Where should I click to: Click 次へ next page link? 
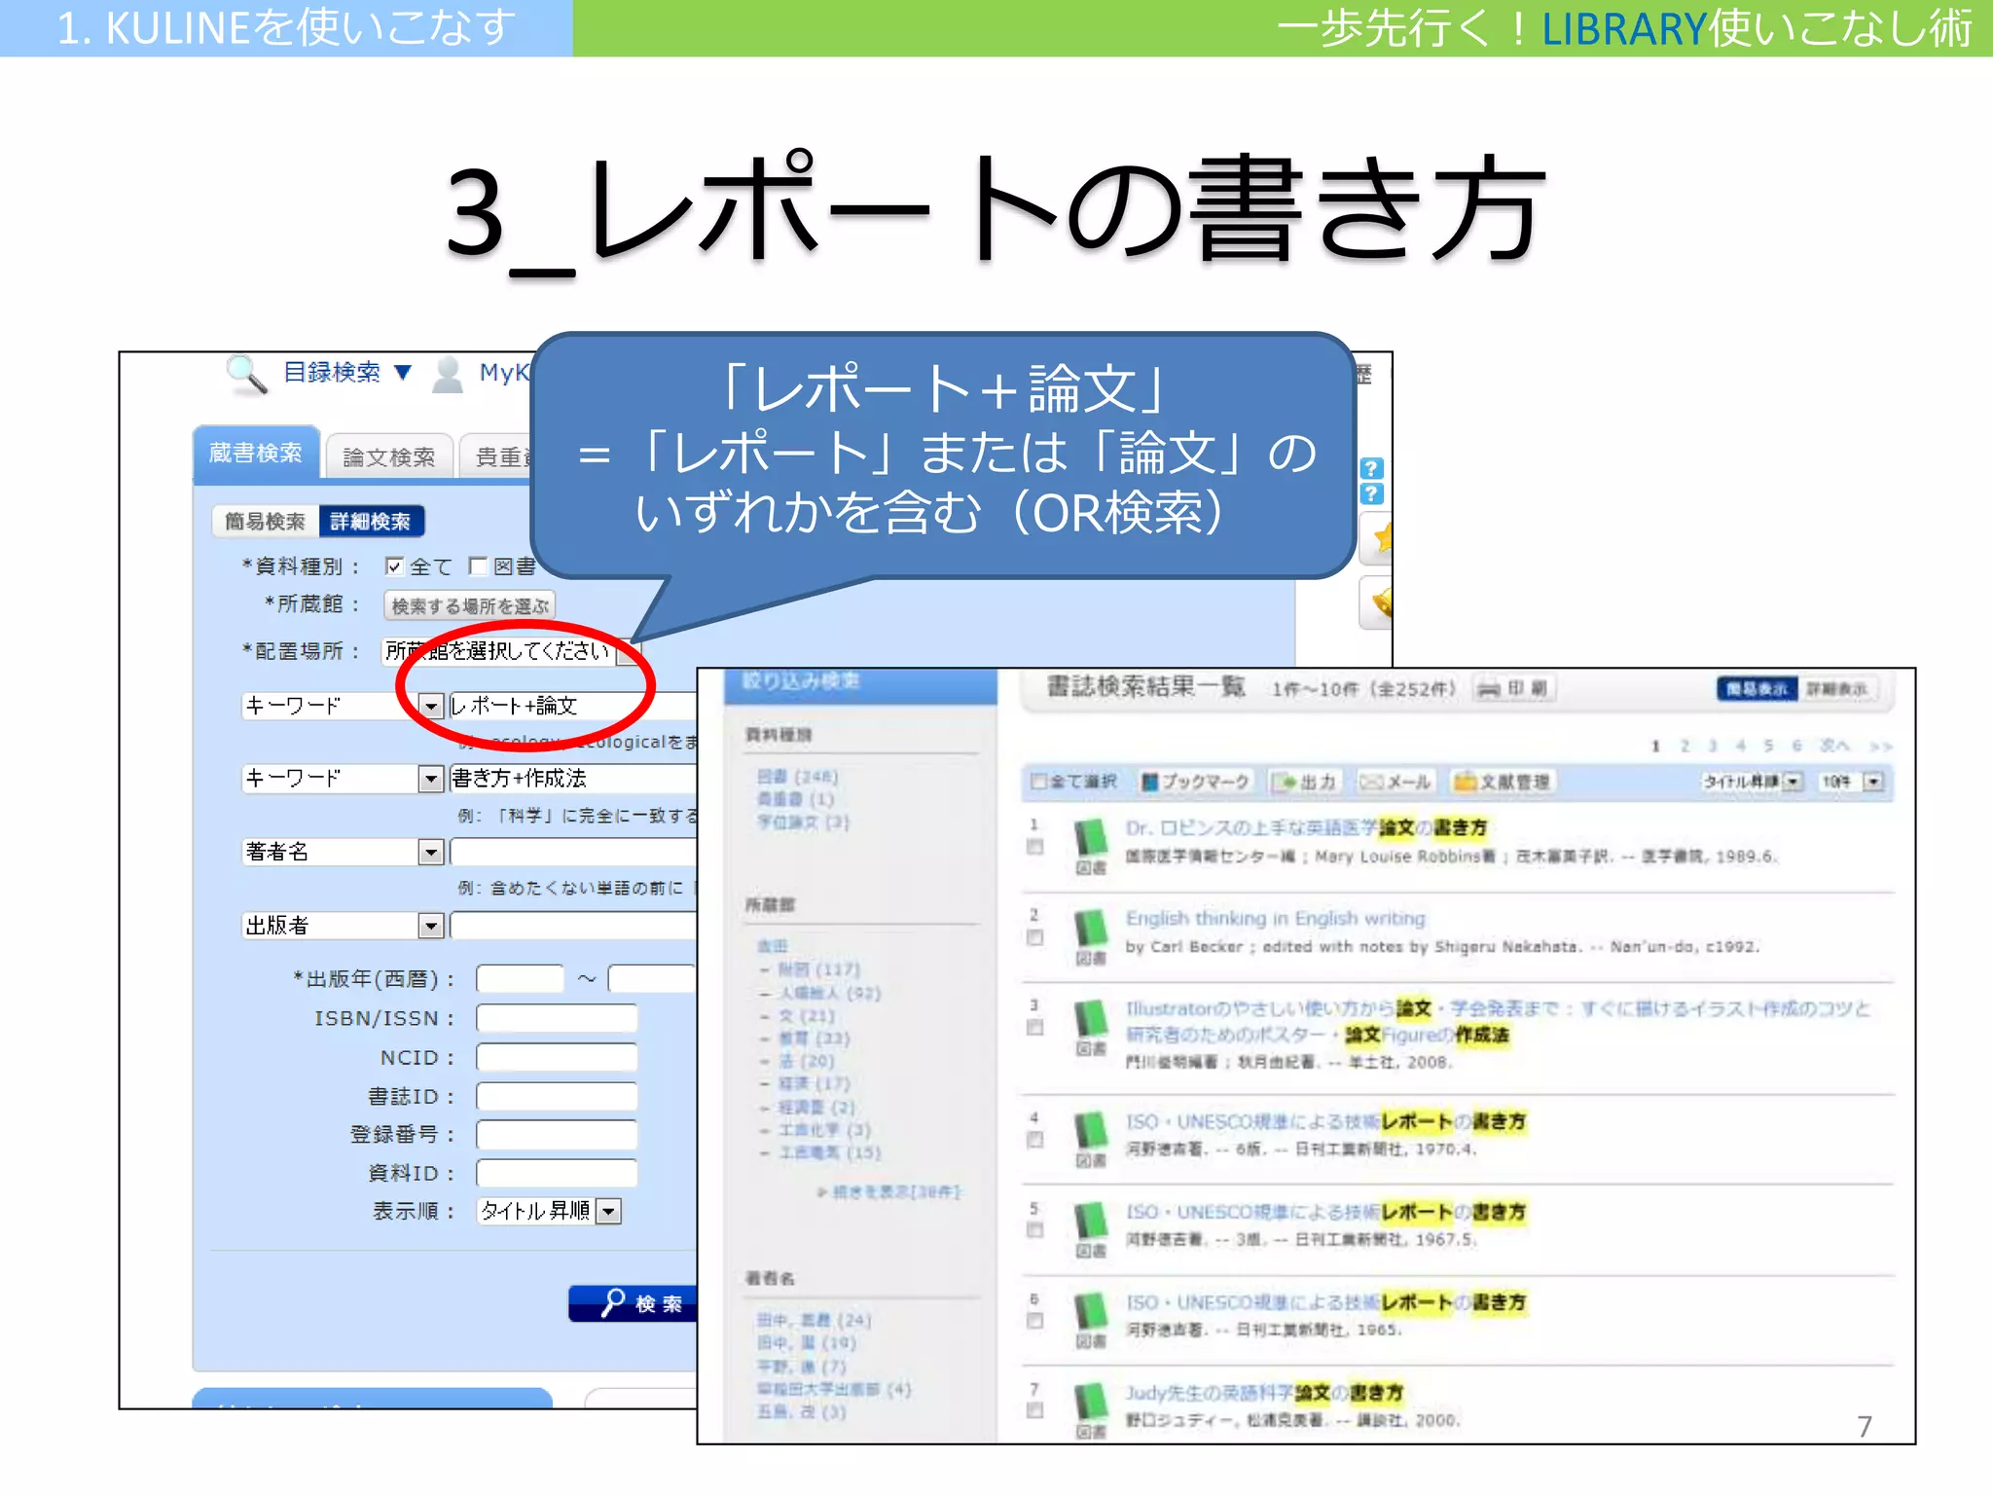pos(1834,746)
